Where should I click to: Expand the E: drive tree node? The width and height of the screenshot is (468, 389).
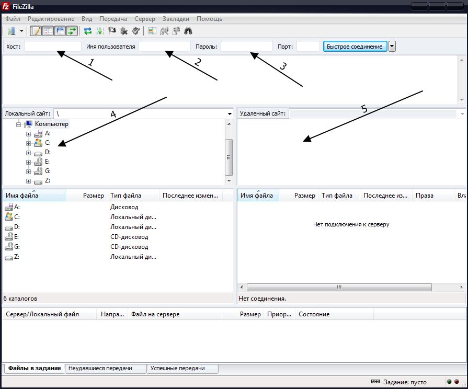coord(28,162)
